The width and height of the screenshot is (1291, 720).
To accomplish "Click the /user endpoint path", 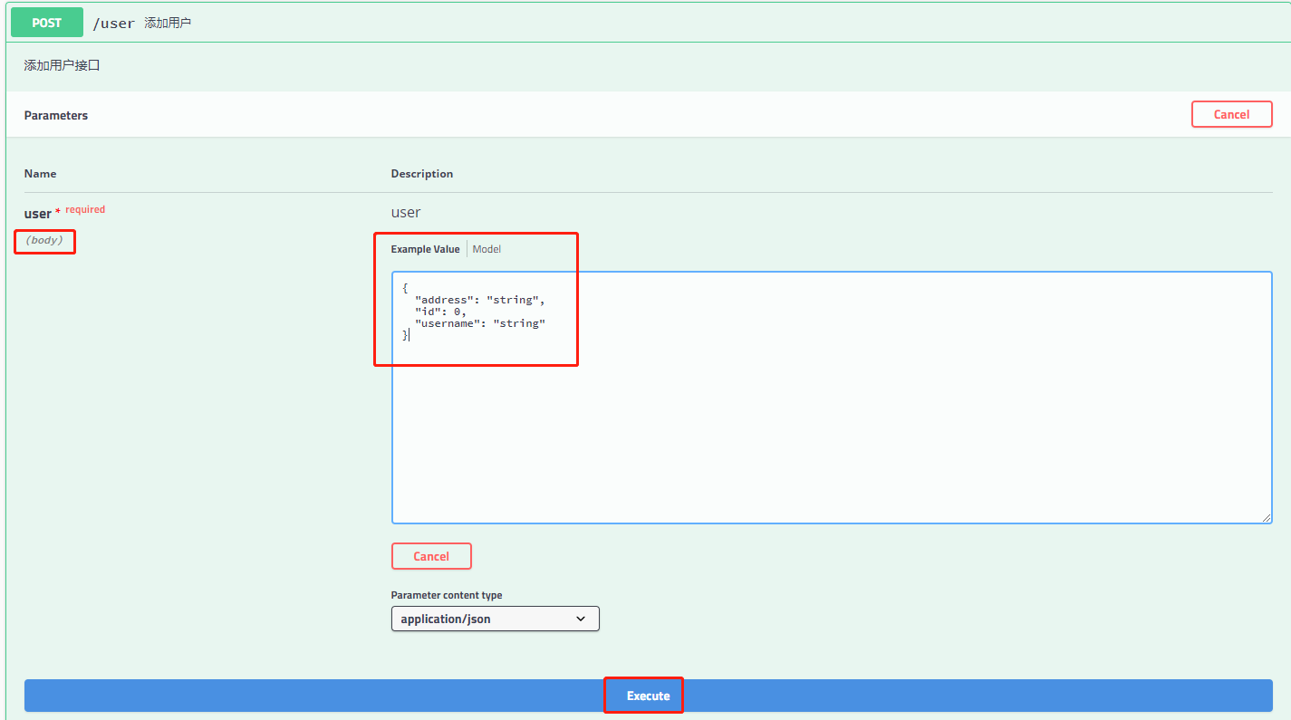I will click(x=113, y=23).
